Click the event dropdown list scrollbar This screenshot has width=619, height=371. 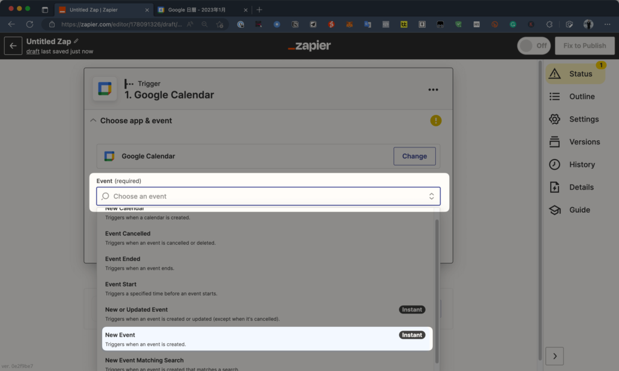[x=436, y=291]
